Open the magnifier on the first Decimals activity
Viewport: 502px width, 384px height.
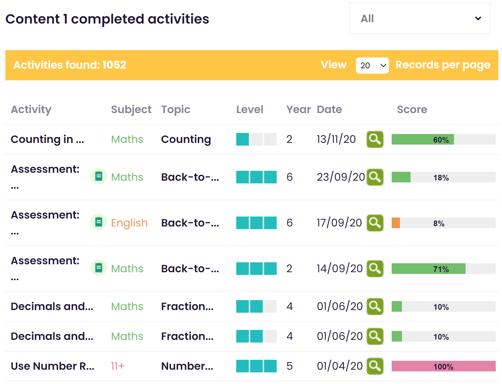tap(375, 306)
